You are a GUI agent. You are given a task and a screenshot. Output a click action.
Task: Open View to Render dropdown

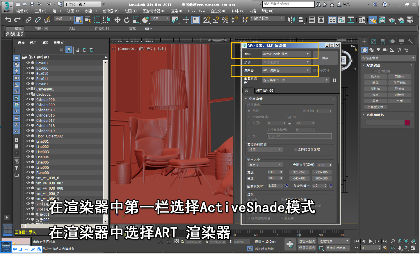[x=296, y=80]
